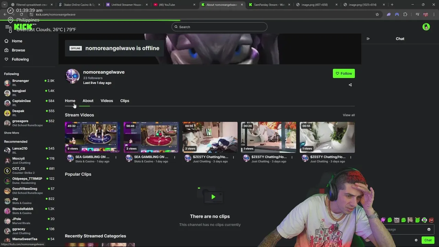The image size is (439, 247).
Task: Reload the page in the browser
Action: (x=22, y=14)
